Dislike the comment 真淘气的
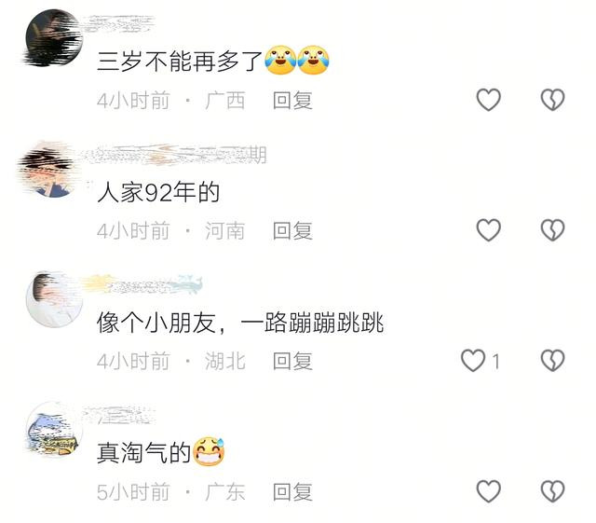Screen dimensions: 596x523 point(552,491)
